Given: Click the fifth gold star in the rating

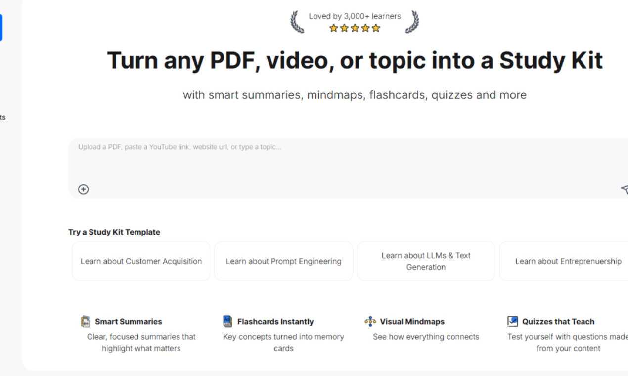Looking at the screenshot, I should (376, 28).
